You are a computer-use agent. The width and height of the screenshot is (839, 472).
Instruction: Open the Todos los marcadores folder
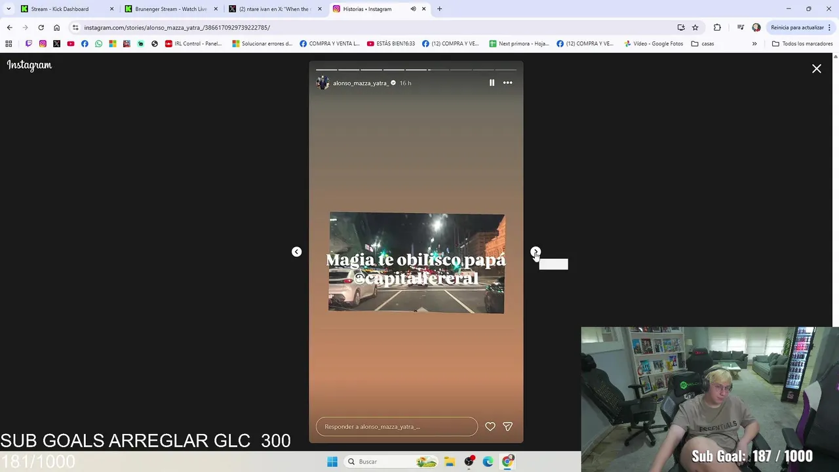[x=802, y=44]
